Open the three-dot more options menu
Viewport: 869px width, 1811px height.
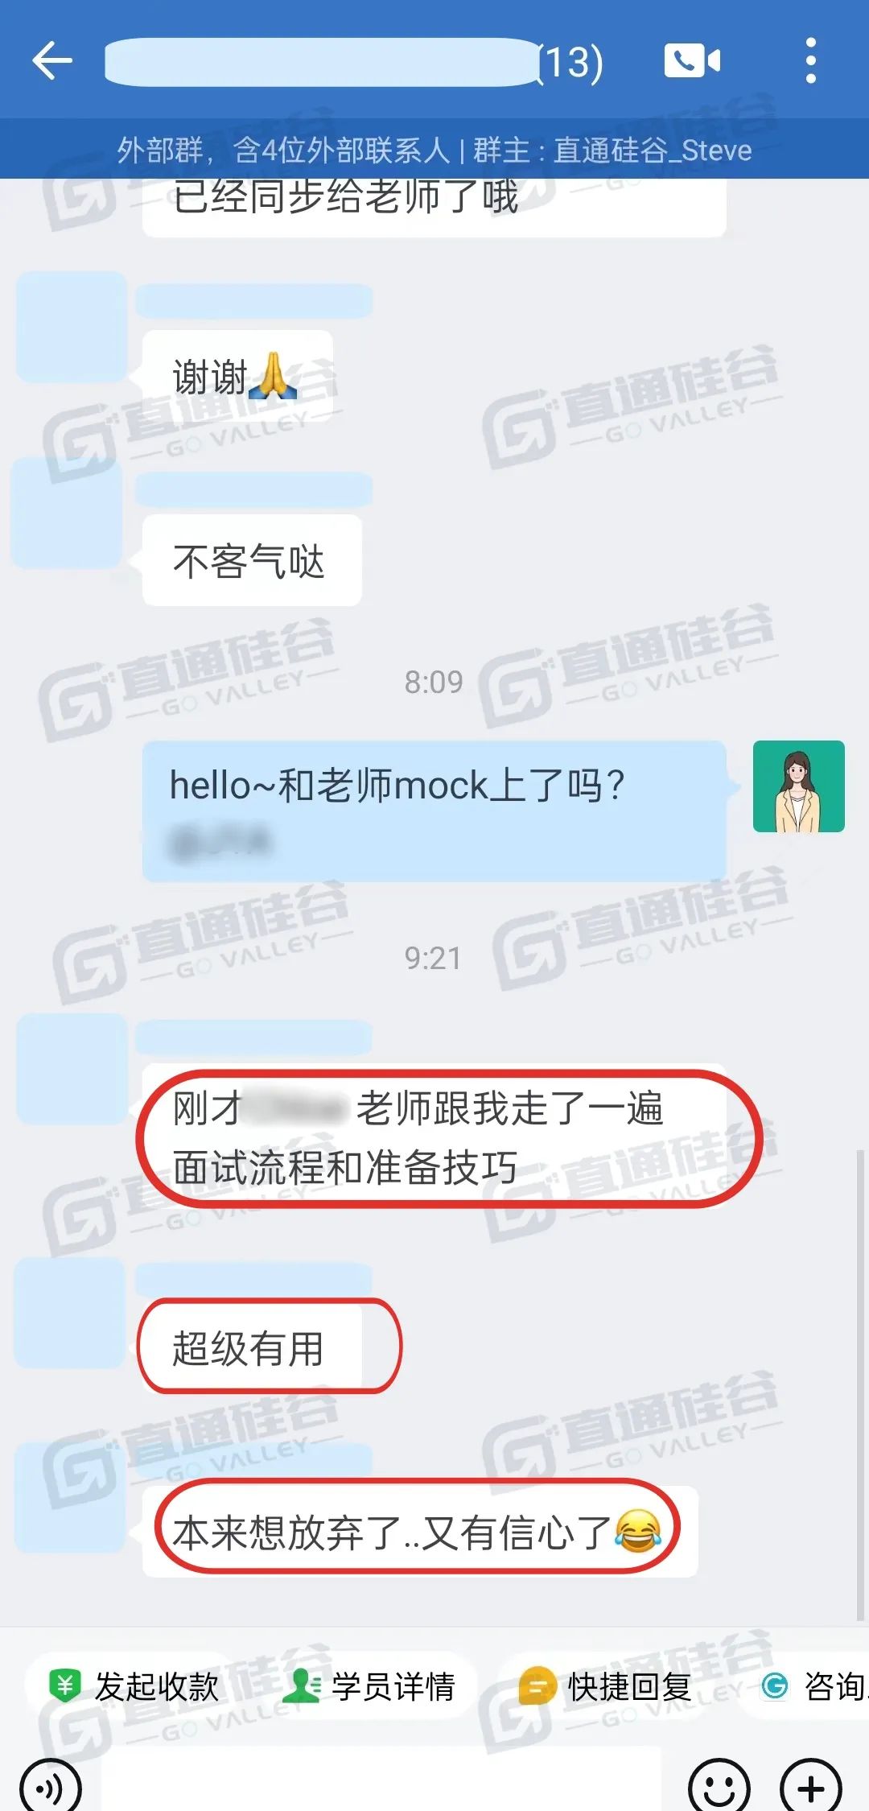pos(811,60)
